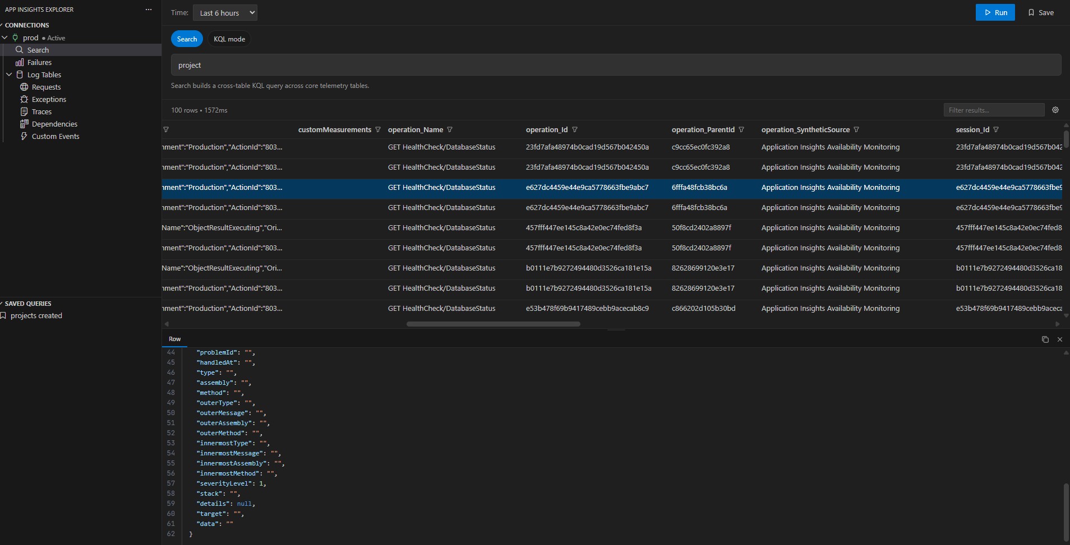Screen dimensions: 1070x545
Task: Click bookmark icon next to projects created
Action: (x=3, y=316)
